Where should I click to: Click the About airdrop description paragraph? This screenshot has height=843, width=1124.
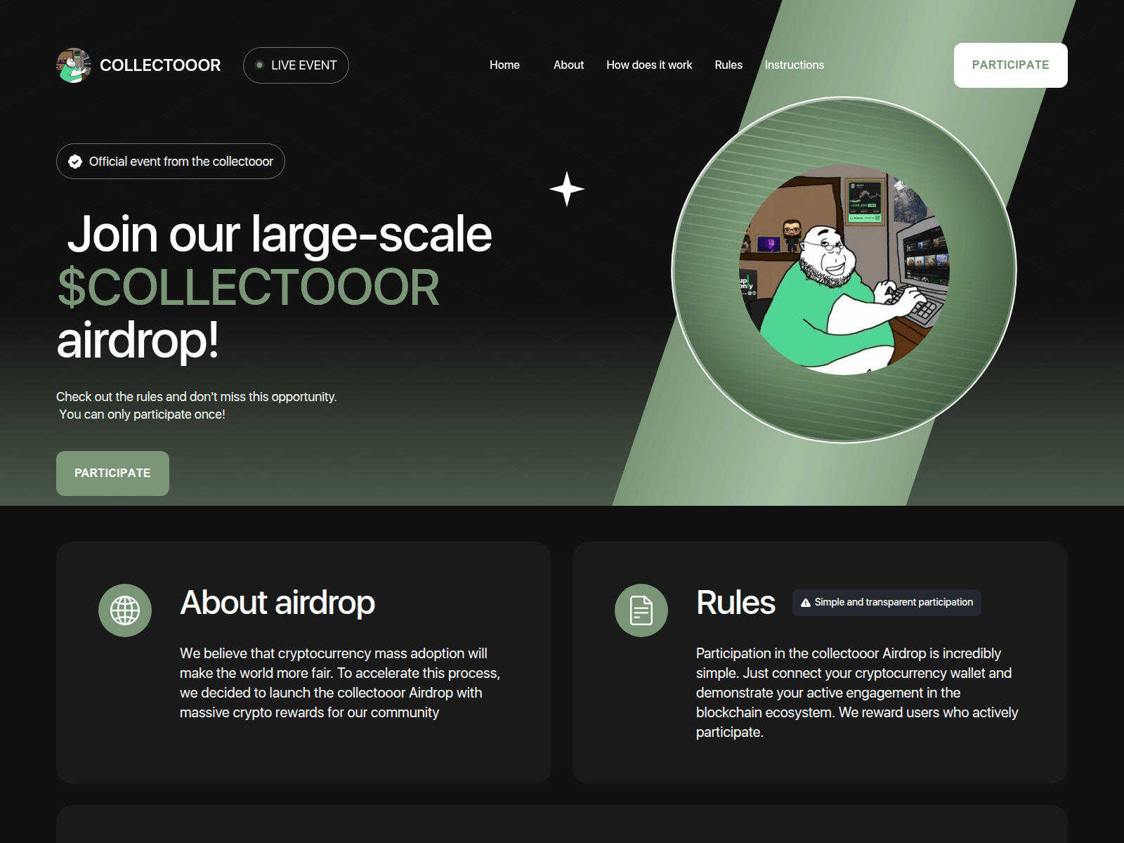[340, 683]
